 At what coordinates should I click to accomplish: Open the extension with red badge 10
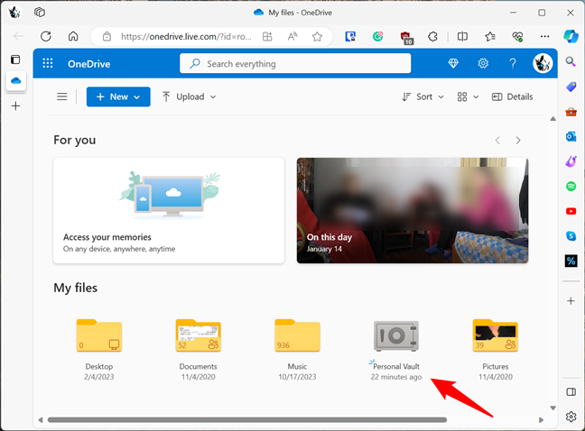(x=406, y=38)
